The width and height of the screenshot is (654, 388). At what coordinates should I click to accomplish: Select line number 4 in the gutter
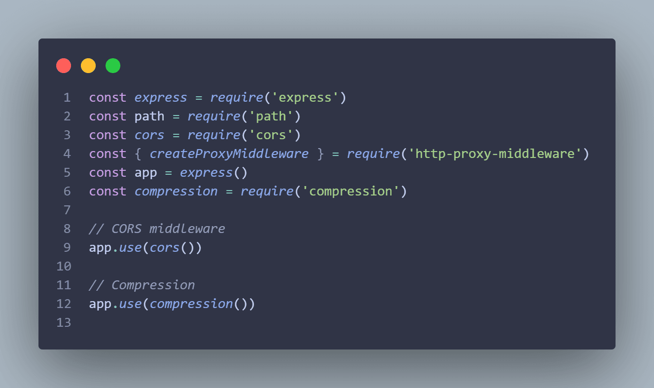pos(67,154)
